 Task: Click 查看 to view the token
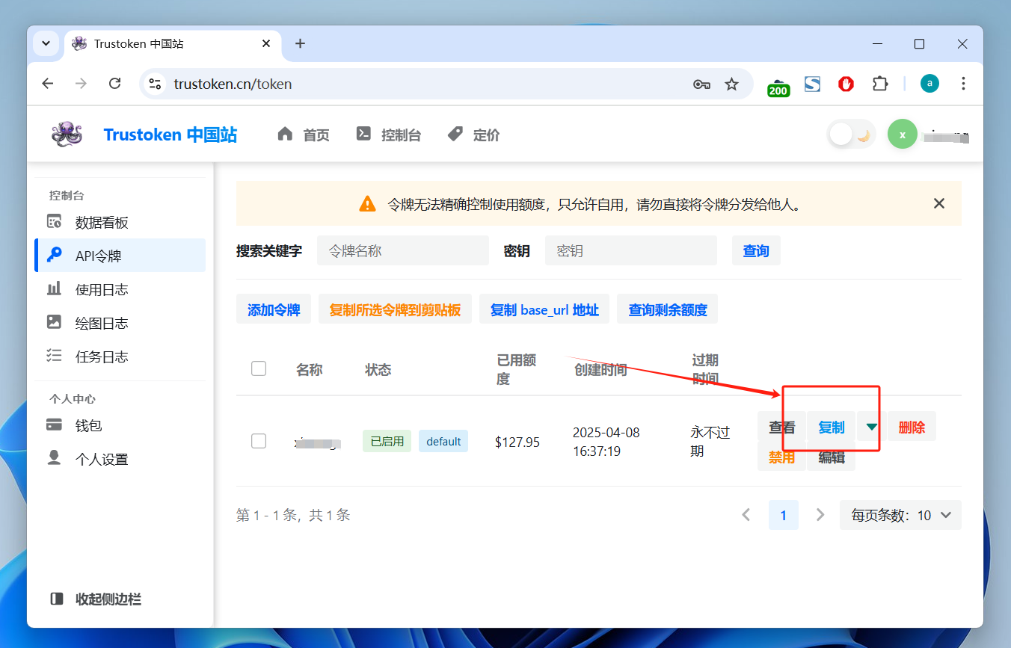coord(782,427)
